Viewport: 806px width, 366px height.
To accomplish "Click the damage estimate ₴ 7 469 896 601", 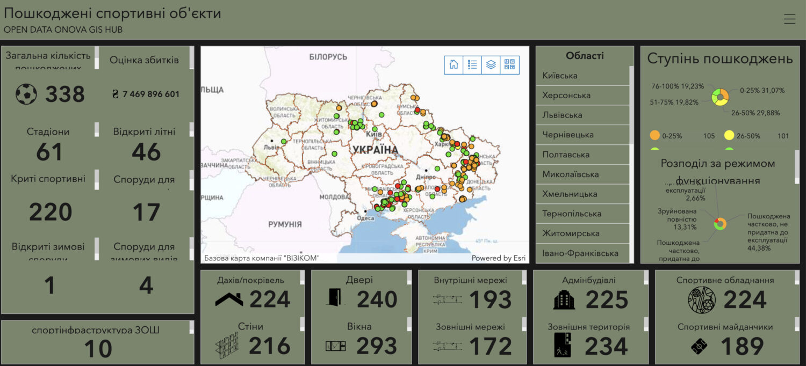I will coord(146,94).
